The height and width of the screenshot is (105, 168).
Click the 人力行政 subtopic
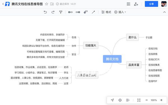[64, 78]
